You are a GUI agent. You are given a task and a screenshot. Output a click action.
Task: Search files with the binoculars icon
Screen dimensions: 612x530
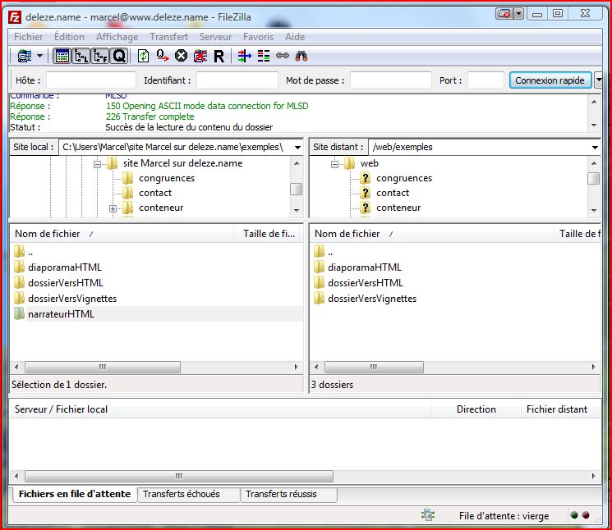point(301,56)
